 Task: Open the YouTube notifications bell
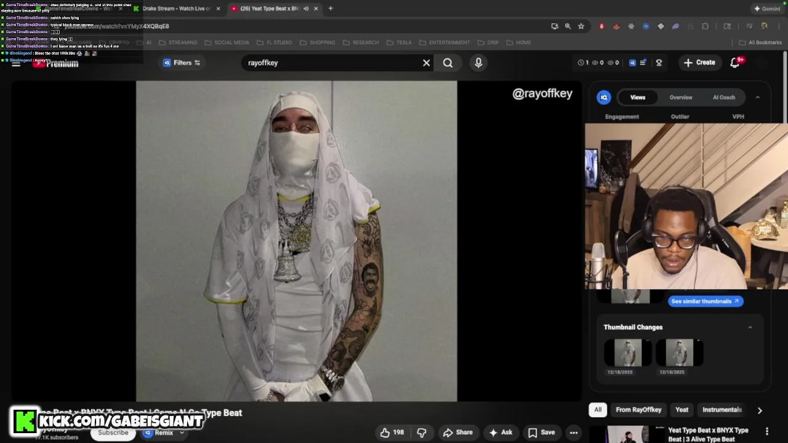tap(734, 63)
